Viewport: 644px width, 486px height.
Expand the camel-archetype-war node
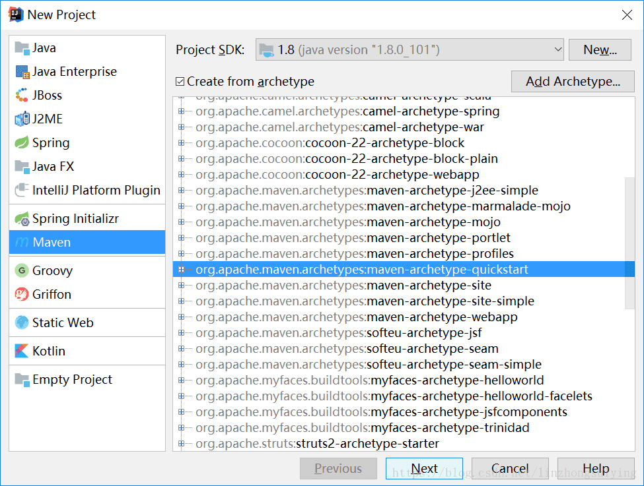click(181, 127)
